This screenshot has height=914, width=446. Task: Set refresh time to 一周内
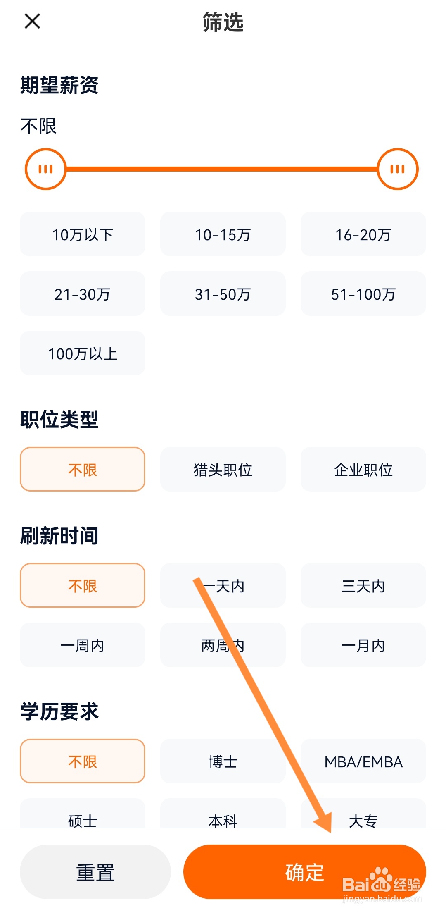click(83, 645)
